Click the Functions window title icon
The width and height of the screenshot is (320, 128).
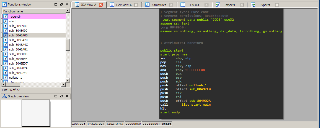click(x=4, y=4)
